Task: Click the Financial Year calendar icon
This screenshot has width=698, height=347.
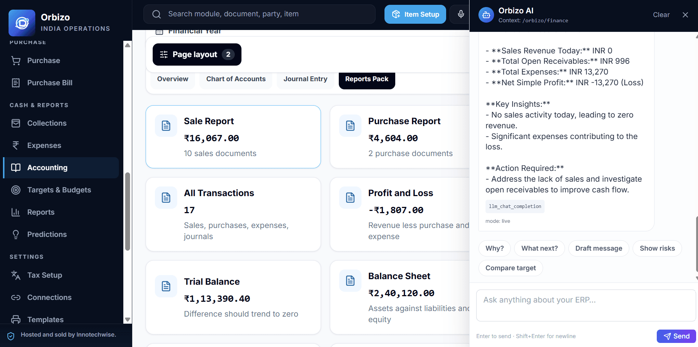Action: tap(159, 32)
